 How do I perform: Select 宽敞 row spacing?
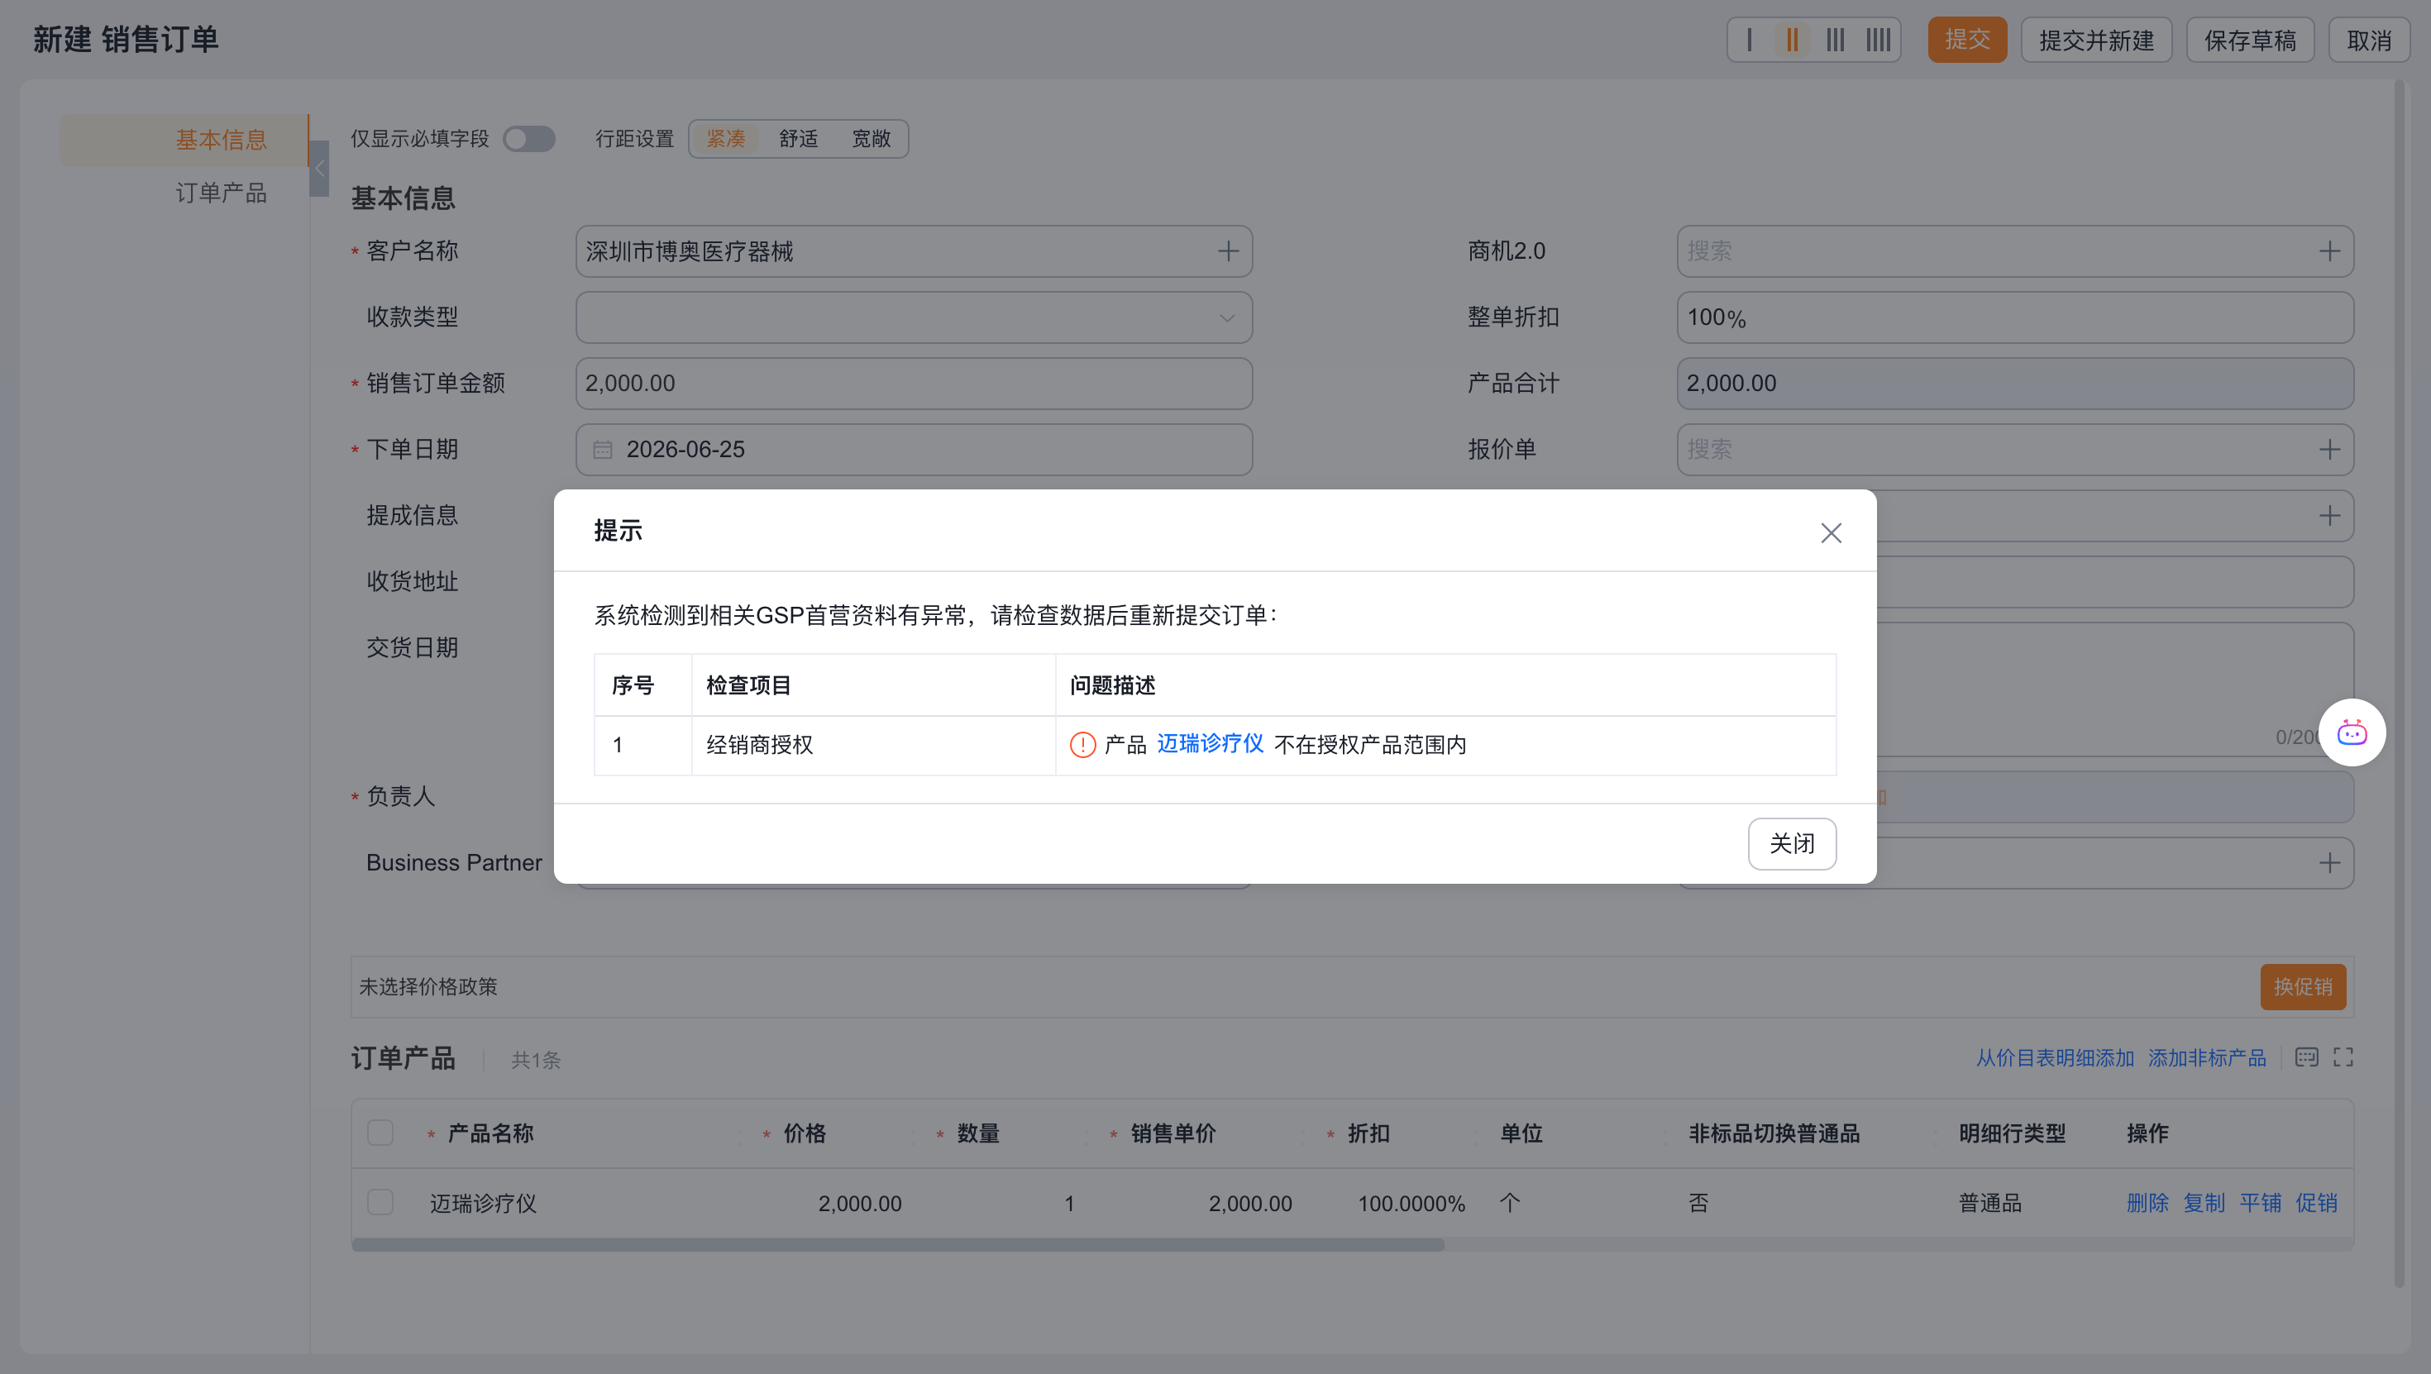[x=871, y=139]
